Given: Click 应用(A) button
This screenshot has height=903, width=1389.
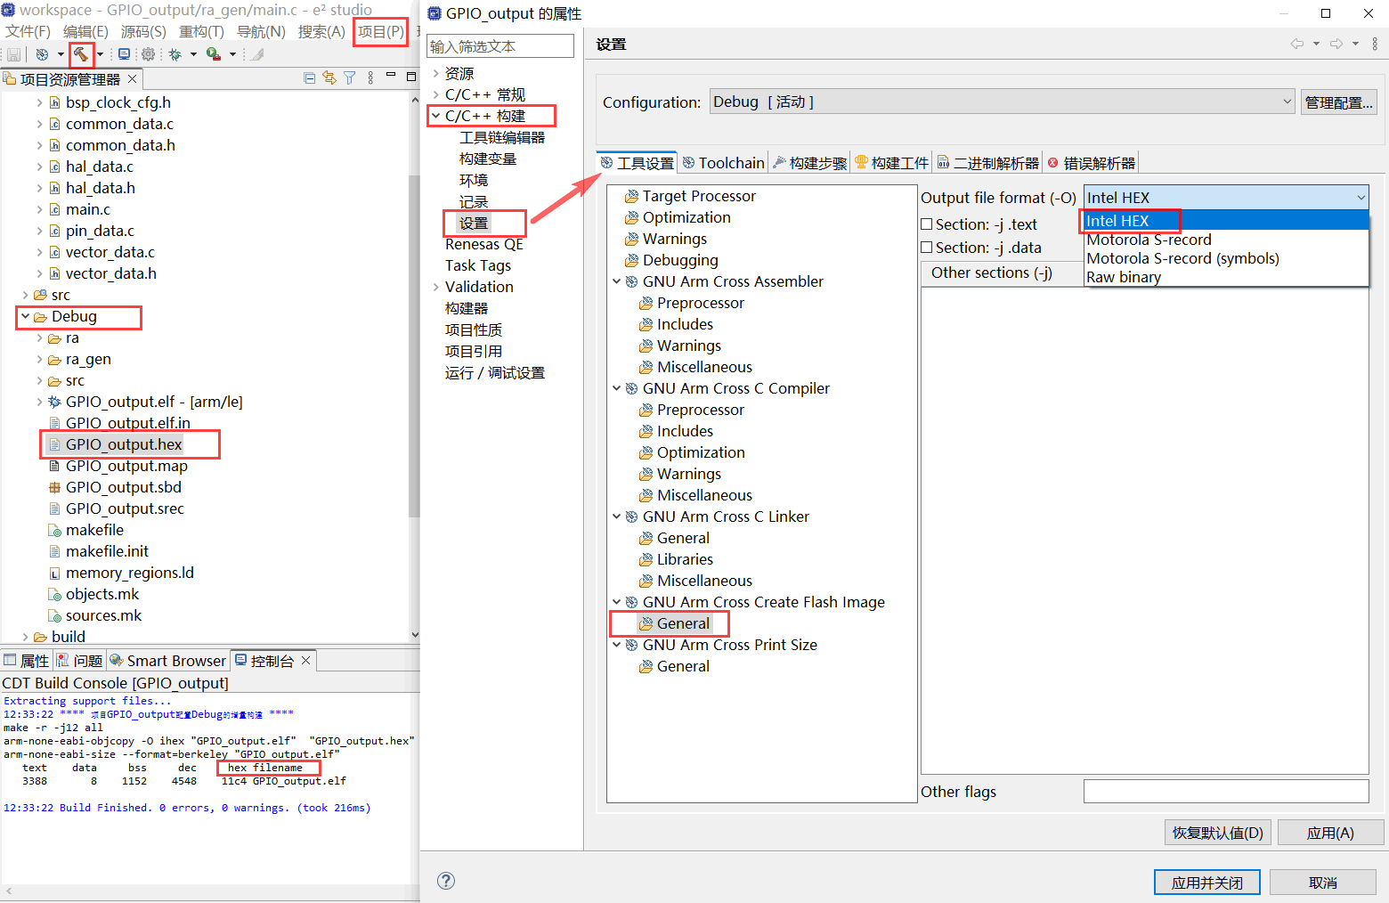Looking at the screenshot, I should click(1330, 833).
